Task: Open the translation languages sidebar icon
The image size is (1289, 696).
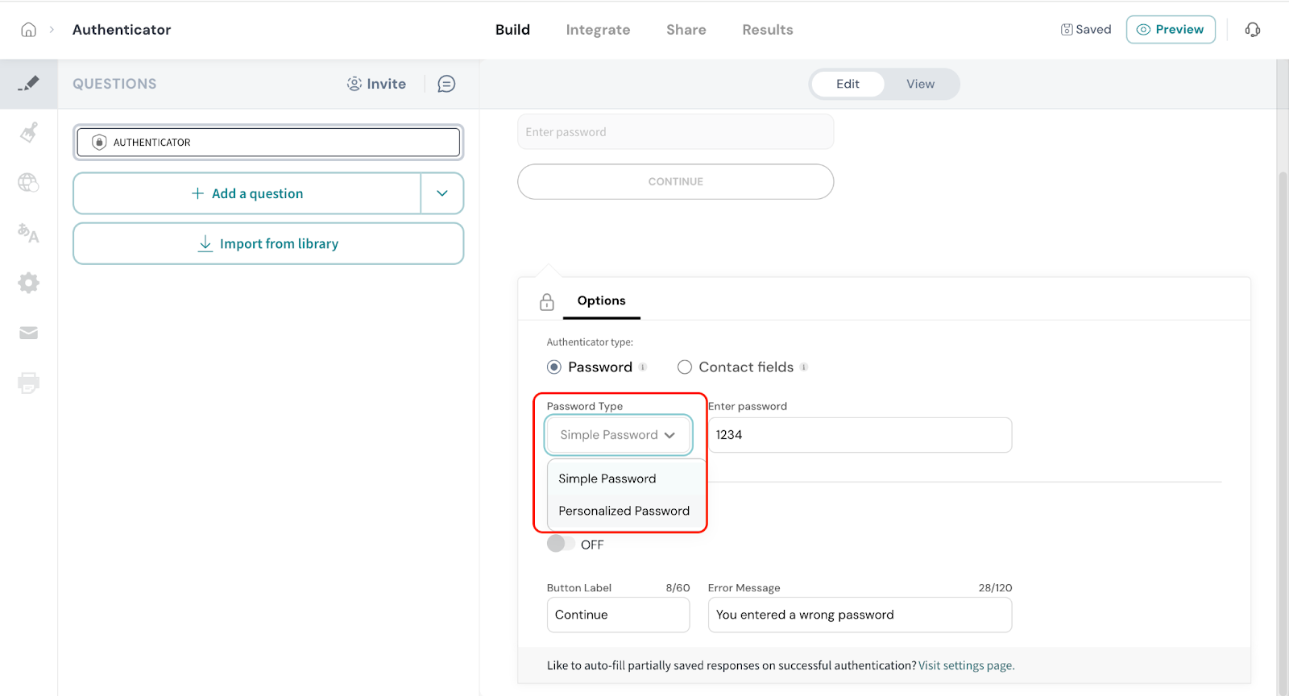Action: click(x=28, y=233)
